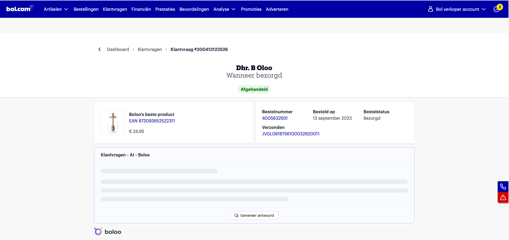Open order number 4005632931

[x=275, y=118]
